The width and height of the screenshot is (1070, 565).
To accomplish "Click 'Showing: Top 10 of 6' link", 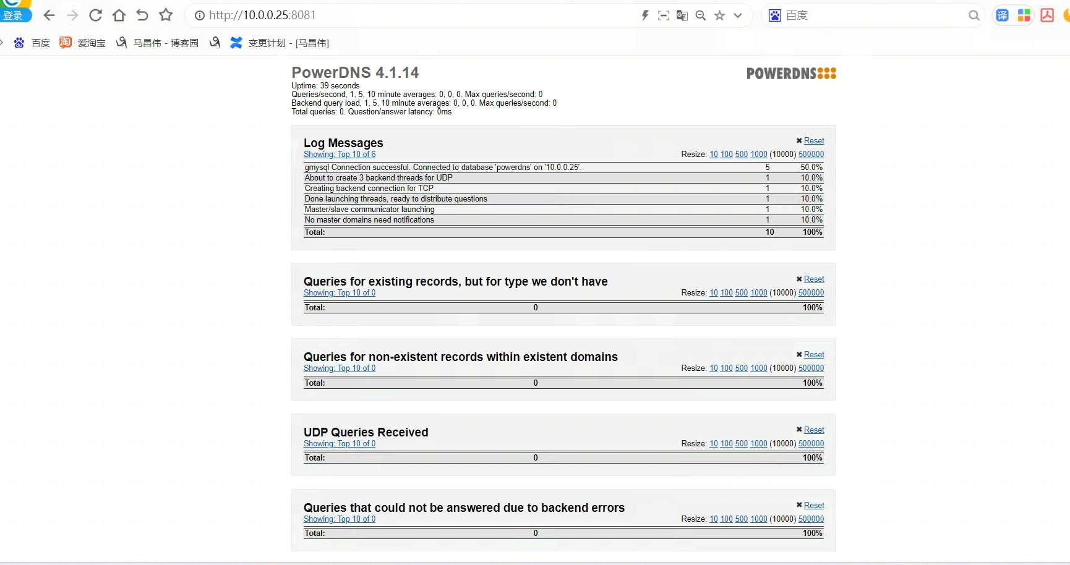I will coord(340,155).
